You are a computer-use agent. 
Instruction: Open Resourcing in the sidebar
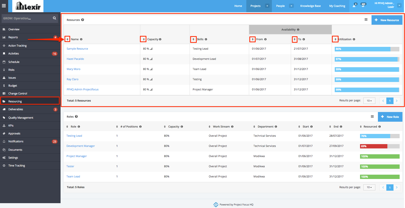point(30,101)
